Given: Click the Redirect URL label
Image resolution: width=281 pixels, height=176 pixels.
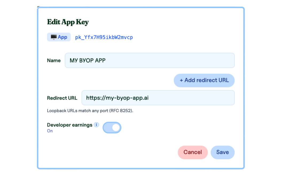Looking at the screenshot, I should pos(62,98).
